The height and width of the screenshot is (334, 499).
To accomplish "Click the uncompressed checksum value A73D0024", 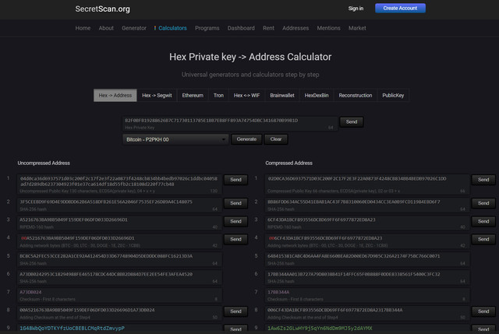I will 30,292.
